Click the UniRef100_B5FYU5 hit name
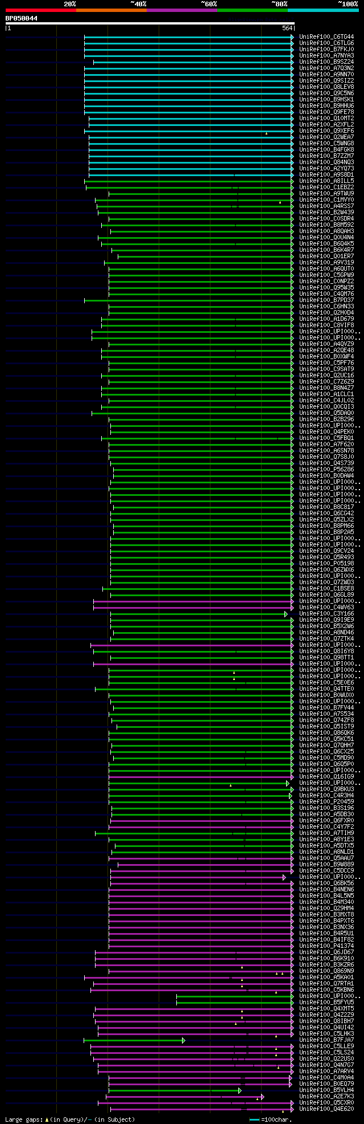The image size is (364, 1124). (326, 1003)
